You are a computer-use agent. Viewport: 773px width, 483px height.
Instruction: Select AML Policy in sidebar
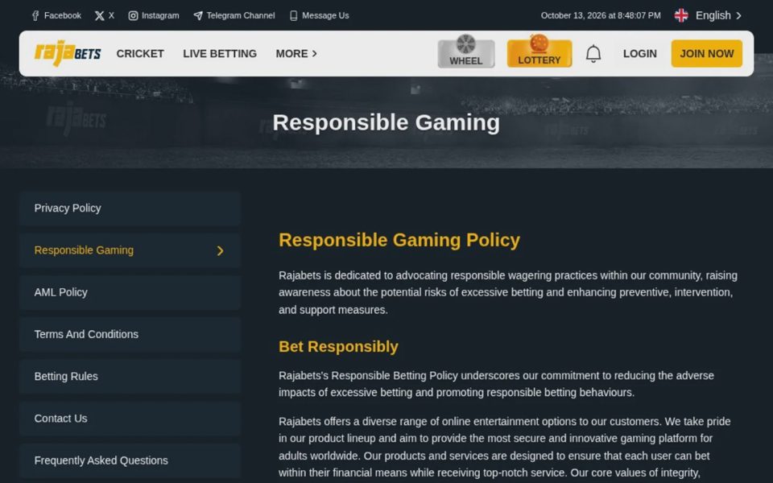[130, 293]
